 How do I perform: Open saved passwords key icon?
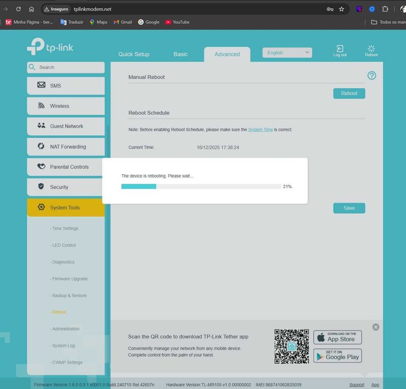330,9
